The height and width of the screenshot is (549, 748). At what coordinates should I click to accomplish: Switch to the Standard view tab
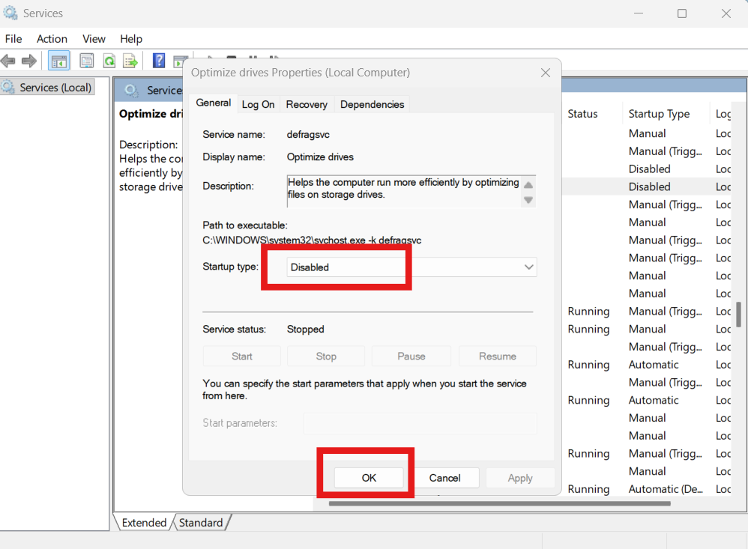[200, 522]
